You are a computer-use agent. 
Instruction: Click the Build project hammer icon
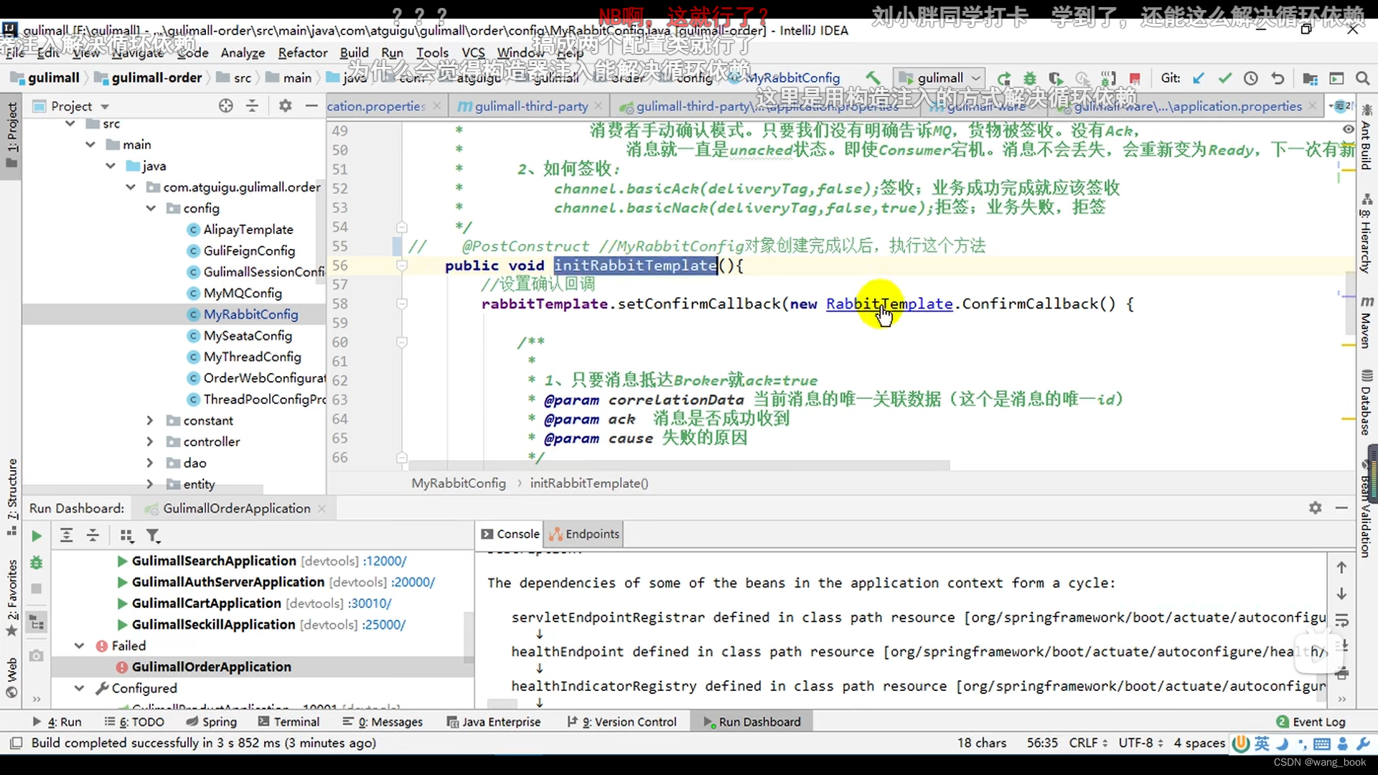[873, 77]
